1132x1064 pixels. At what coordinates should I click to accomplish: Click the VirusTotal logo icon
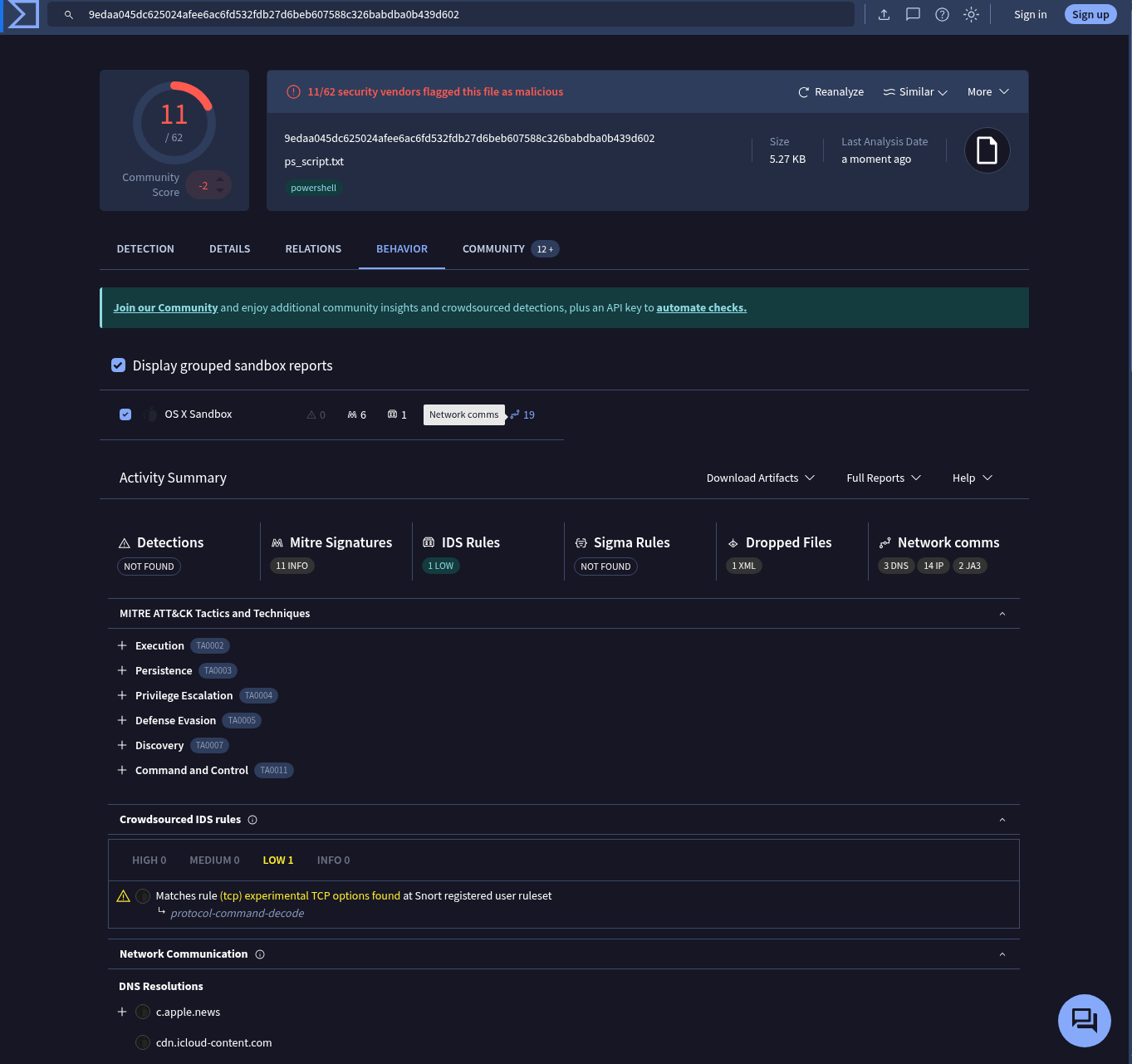(22, 14)
